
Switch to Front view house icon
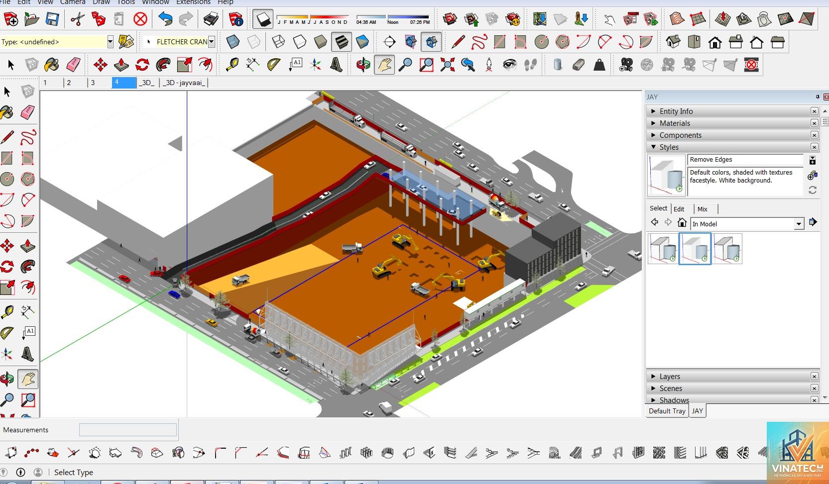pyautogui.click(x=715, y=42)
